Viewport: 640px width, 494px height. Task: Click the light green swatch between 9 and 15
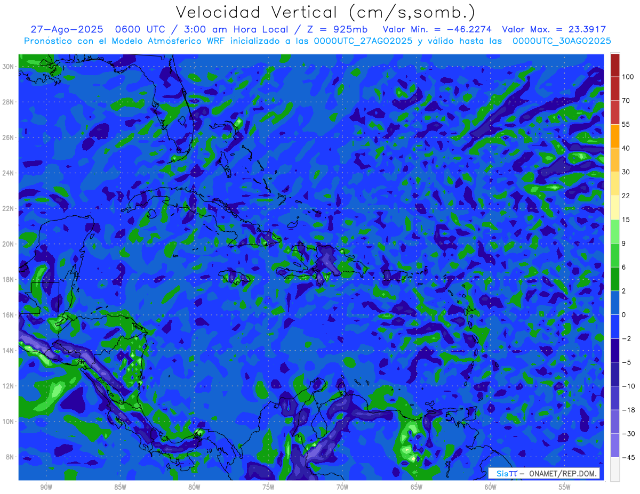pos(615,231)
